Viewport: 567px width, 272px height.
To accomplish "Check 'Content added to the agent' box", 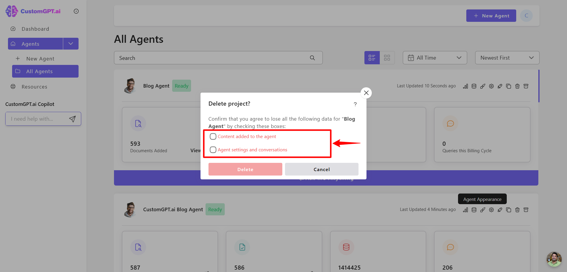I will point(213,137).
